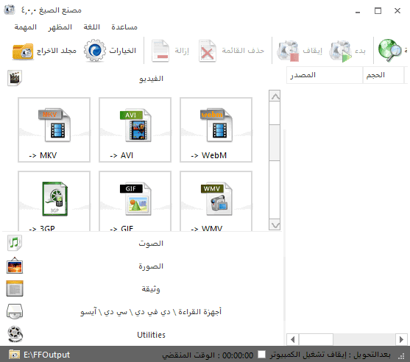The width and height of the screenshot is (410, 362).
Task: Click the E:\FFOutput path in status bar
Action: (46, 355)
